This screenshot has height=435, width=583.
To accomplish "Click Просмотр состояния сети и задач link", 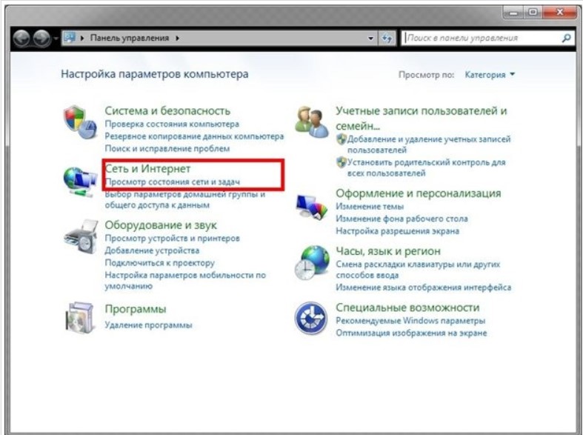I will (x=173, y=182).
